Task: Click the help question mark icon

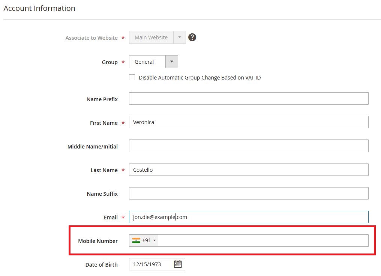Action: pos(192,37)
